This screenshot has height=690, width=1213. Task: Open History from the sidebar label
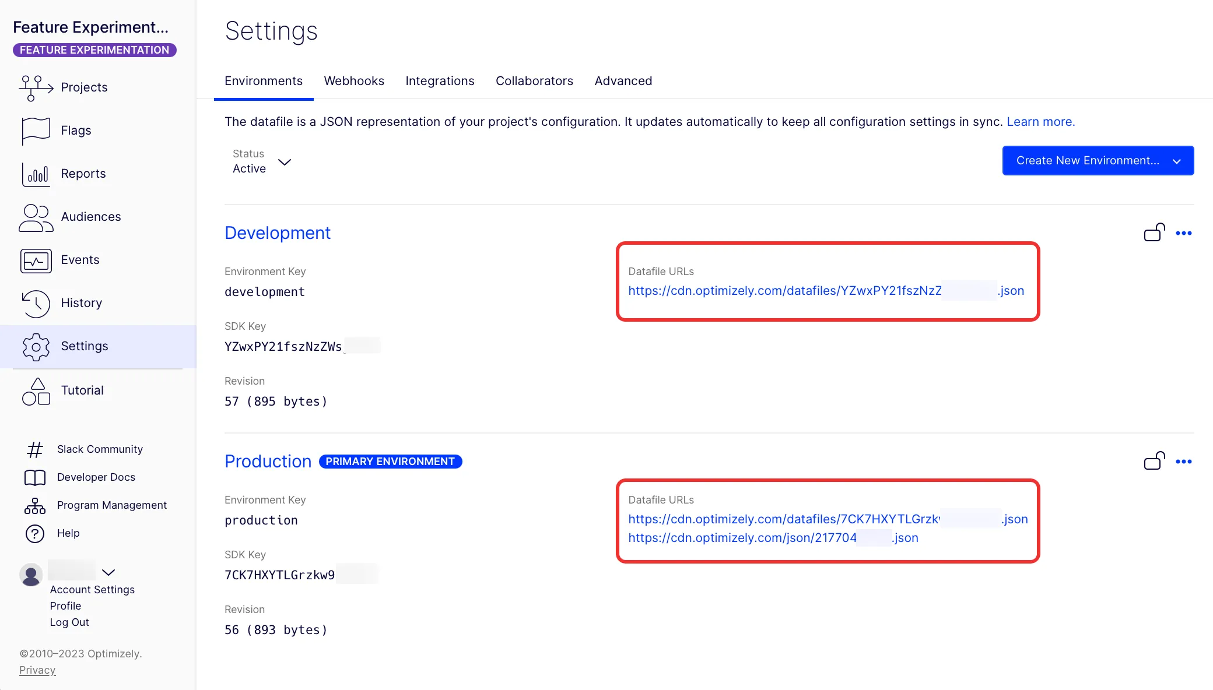(82, 303)
